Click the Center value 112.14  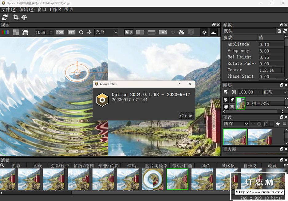pyautogui.click(x=270, y=70)
